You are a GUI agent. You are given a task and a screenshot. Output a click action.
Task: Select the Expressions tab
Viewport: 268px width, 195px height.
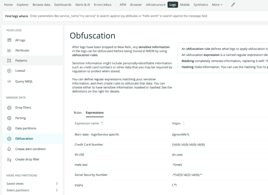click(x=95, y=113)
